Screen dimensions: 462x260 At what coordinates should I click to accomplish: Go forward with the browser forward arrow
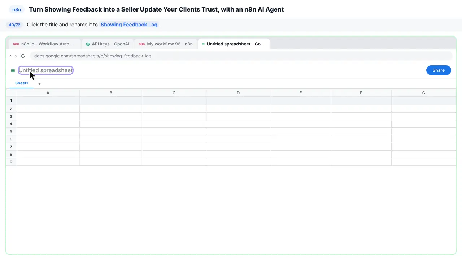[16, 56]
